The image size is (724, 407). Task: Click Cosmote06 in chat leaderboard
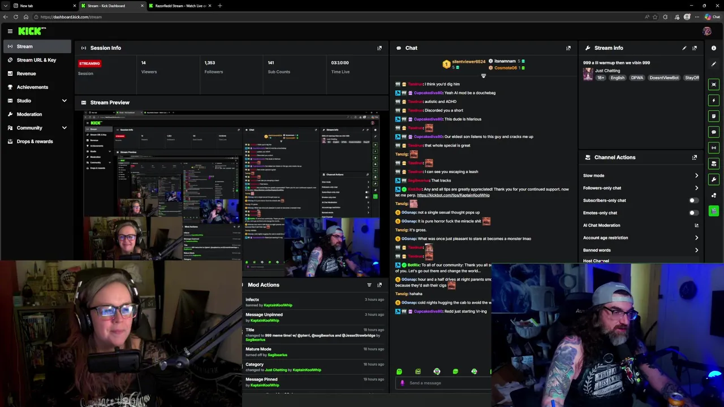pyautogui.click(x=506, y=68)
